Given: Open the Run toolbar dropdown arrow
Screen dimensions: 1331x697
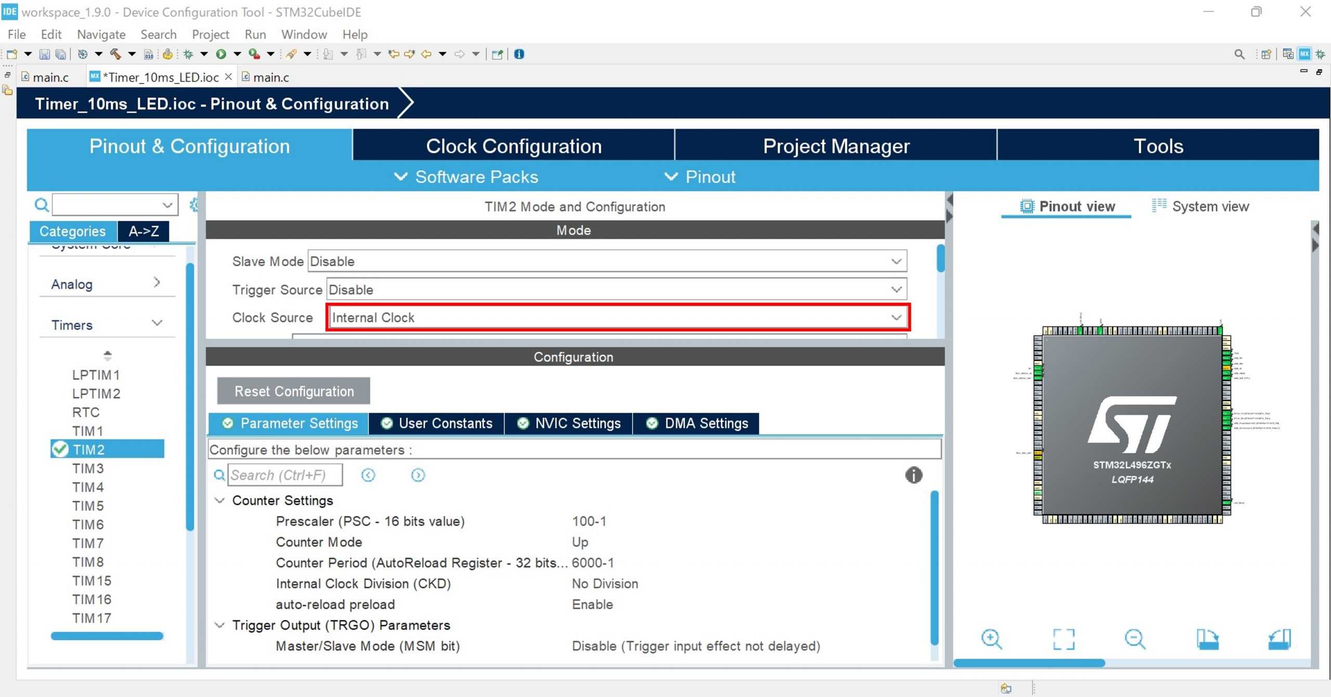Looking at the screenshot, I should click(x=238, y=54).
